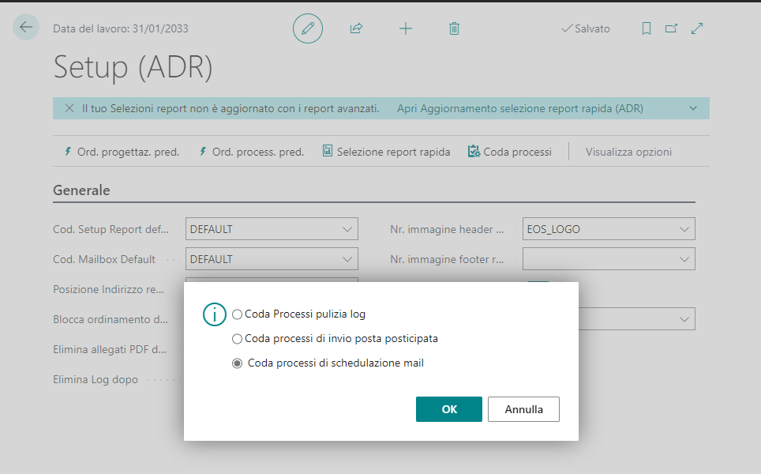Click the trash delete icon
This screenshot has width=761, height=474.
454,28
